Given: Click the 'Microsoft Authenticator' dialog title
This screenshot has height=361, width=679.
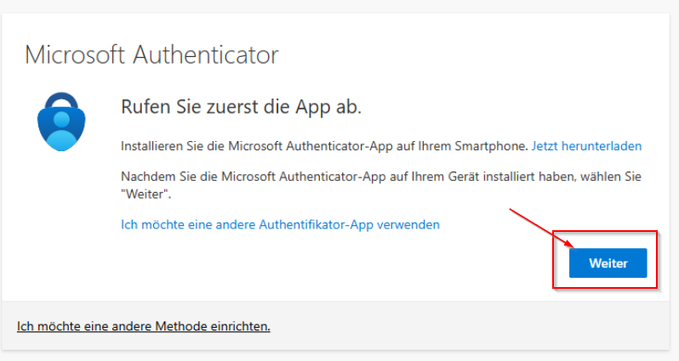Looking at the screenshot, I should pos(151,55).
